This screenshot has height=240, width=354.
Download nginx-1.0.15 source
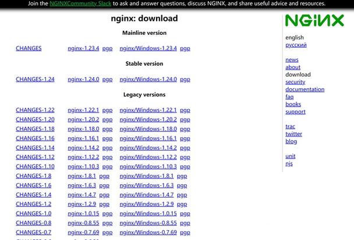coord(83,214)
